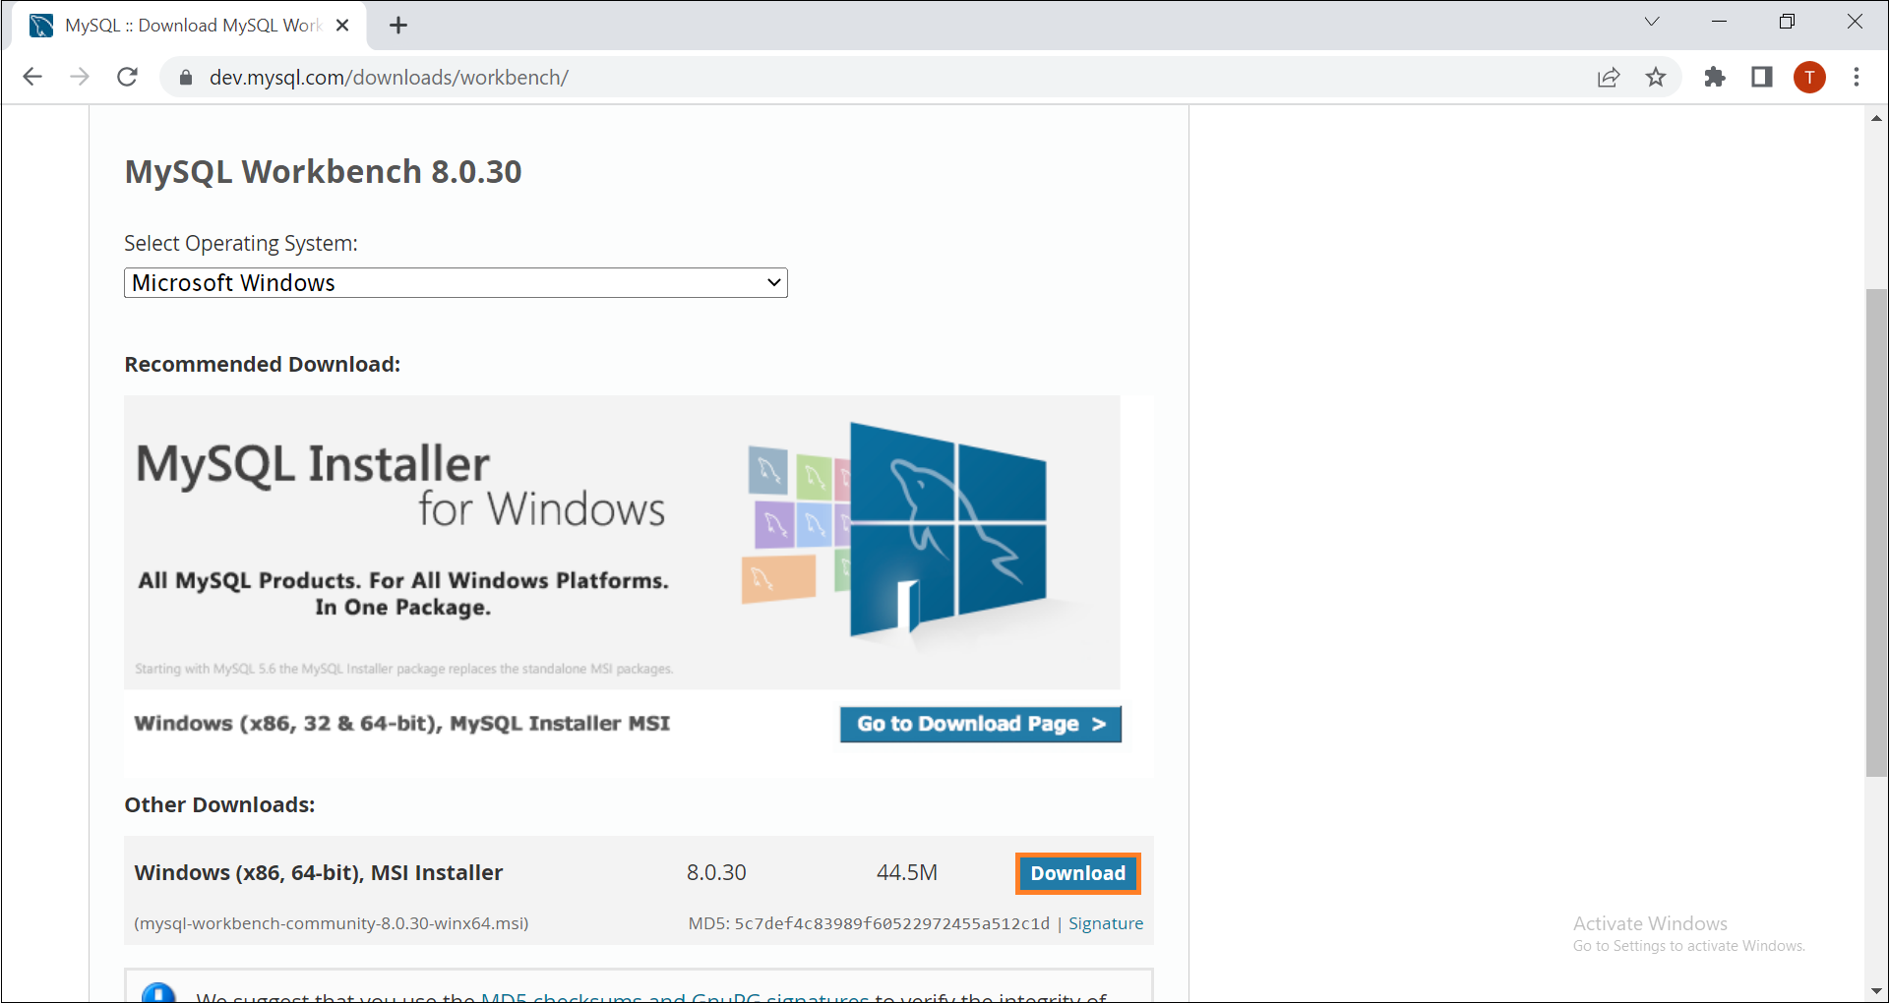Viewport: 1889px width, 1003px height.
Task: Restore down the browser window
Action: pos(1788,22)
